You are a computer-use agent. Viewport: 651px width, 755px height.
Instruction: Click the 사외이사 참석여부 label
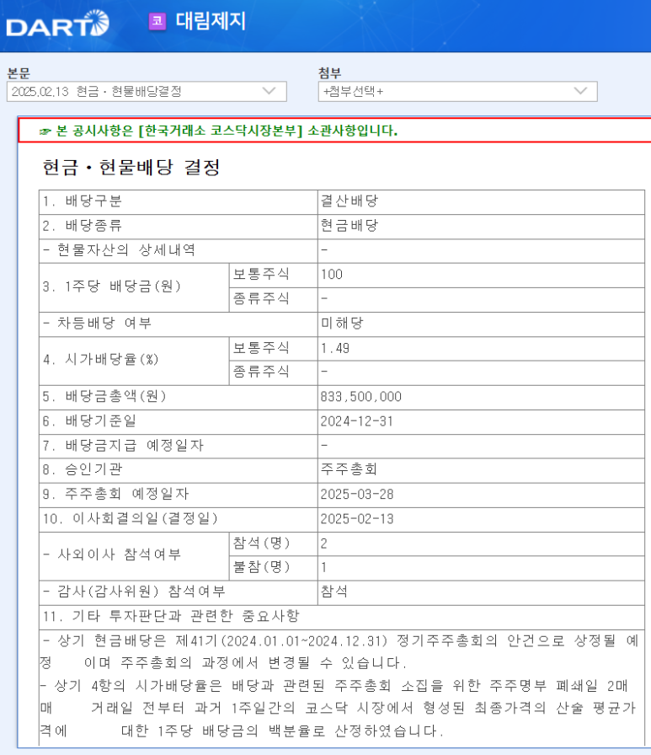pyautogui.click(x=112, y=554)
